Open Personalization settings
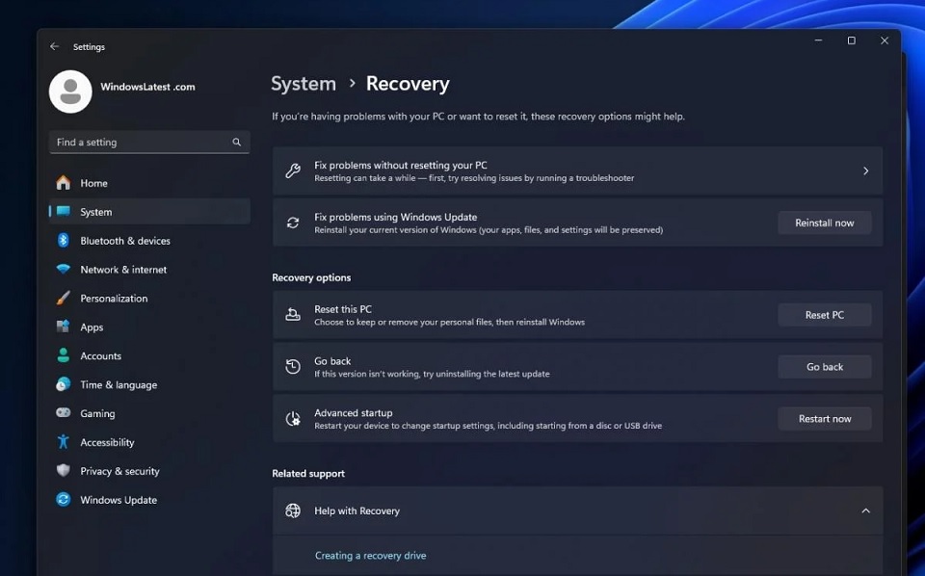The image size is (925, 576). pos(149,299)
